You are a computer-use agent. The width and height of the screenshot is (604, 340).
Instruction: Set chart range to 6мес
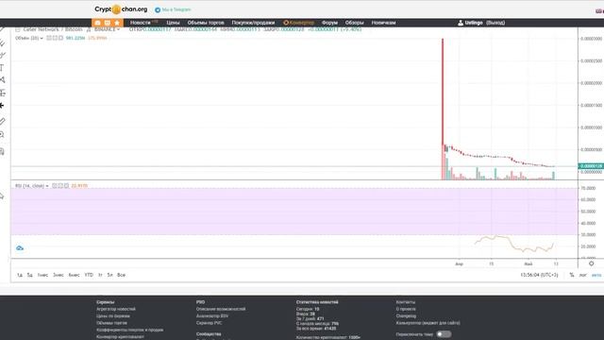pos(74,275)
